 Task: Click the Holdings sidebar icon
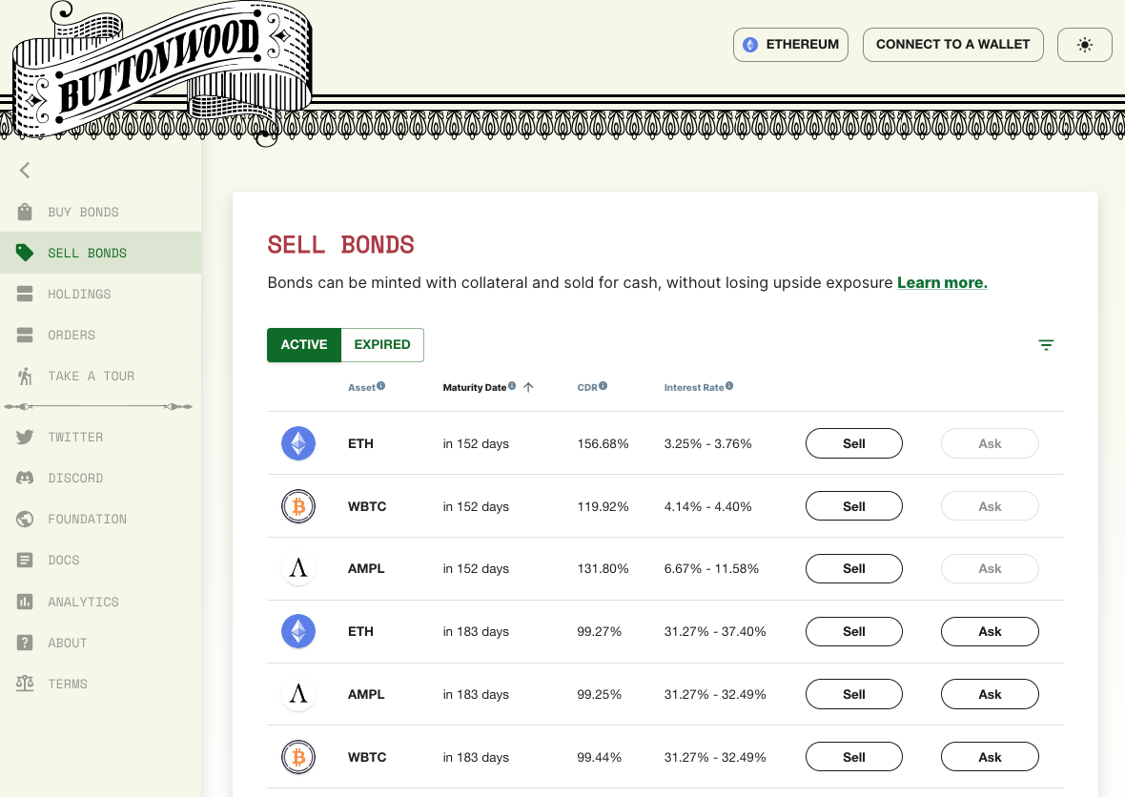(25, 294)
